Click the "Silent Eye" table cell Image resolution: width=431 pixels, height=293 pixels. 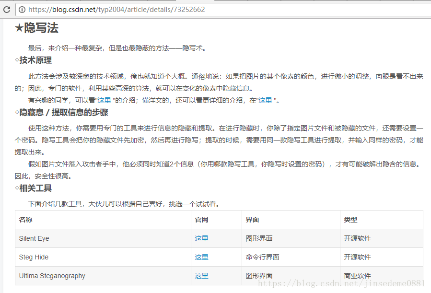tap(103, 238)
